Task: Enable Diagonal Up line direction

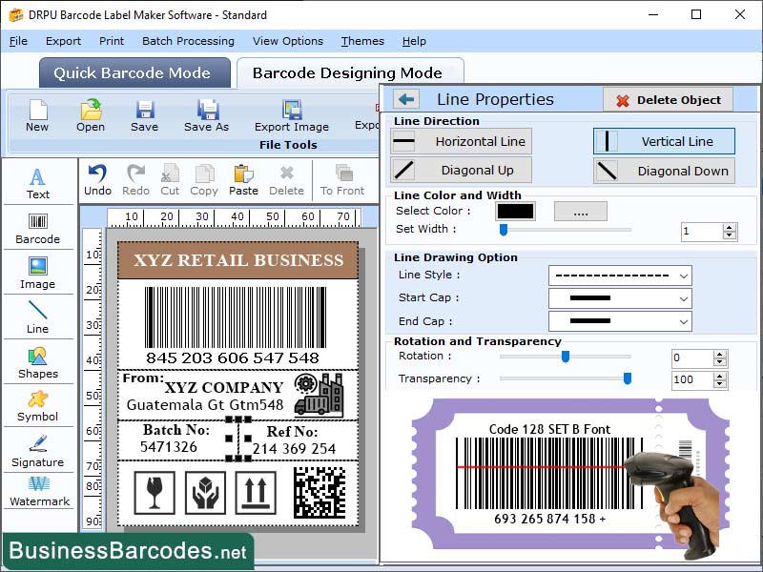Action: [x=461, y=171]
